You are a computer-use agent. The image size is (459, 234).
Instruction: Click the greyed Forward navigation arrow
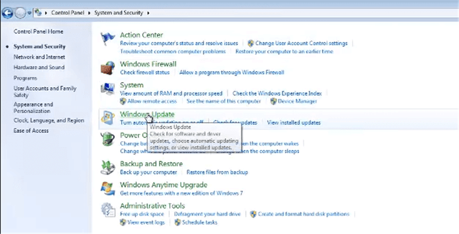[20, 13]
